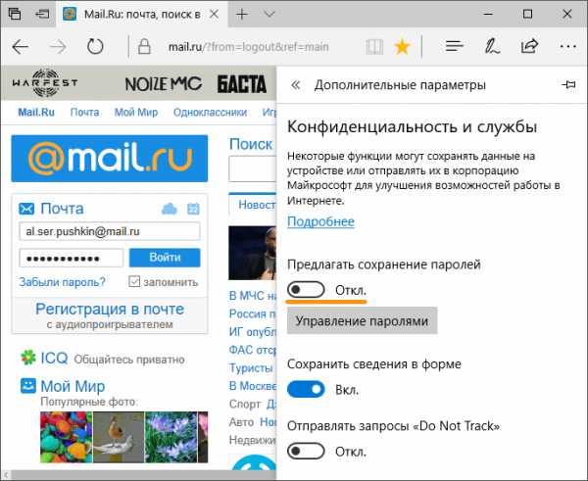Open the Спорт news category link

point(244,405)
